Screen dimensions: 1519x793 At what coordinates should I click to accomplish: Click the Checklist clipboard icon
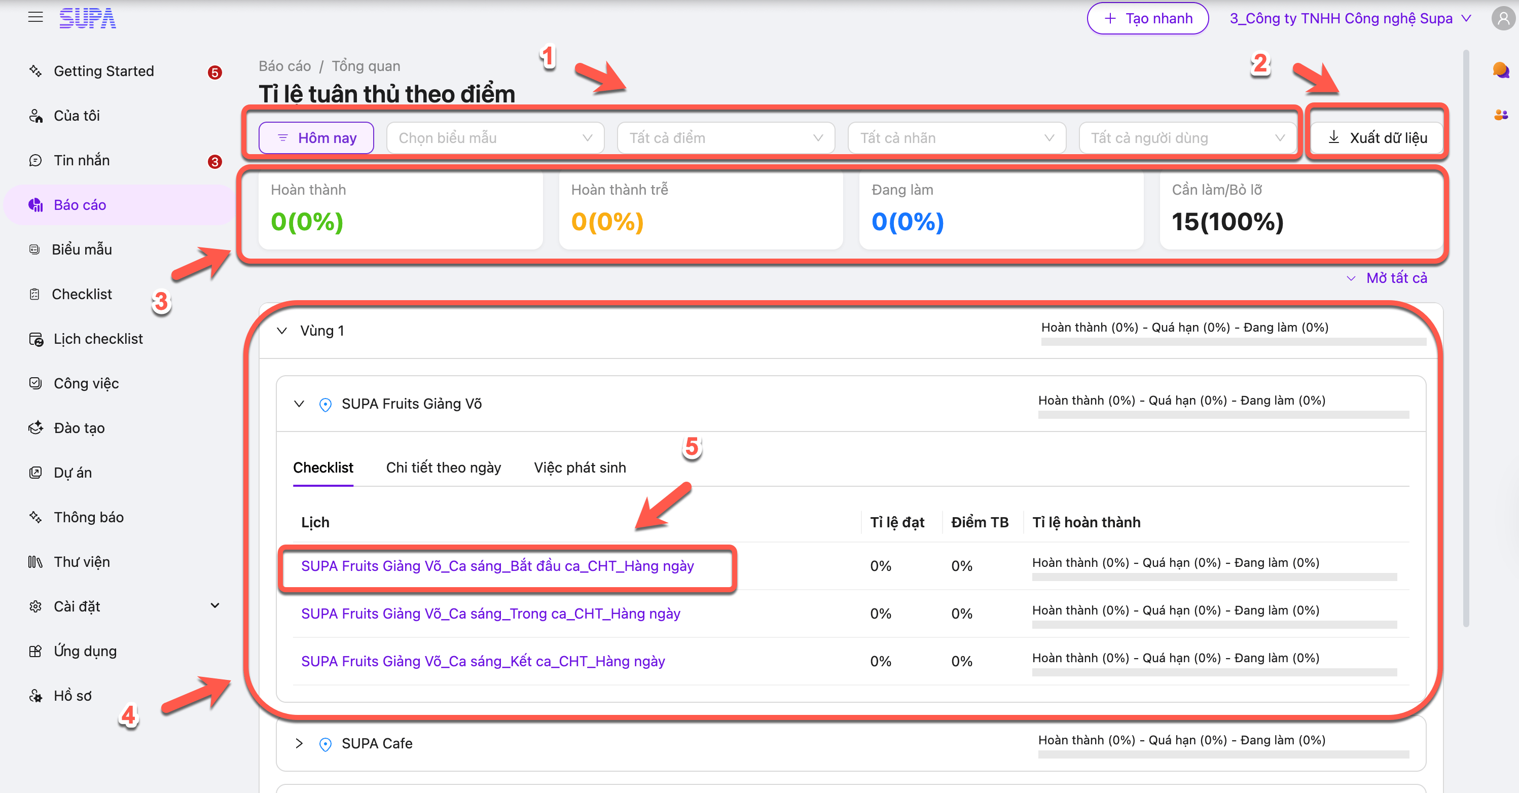pos(35,294)
